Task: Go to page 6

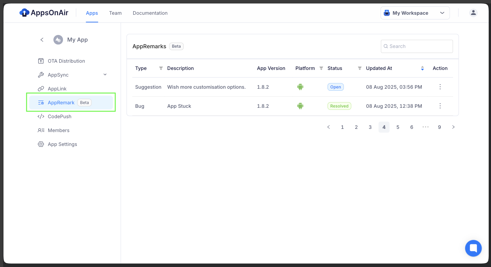Action: pos(412,127)
